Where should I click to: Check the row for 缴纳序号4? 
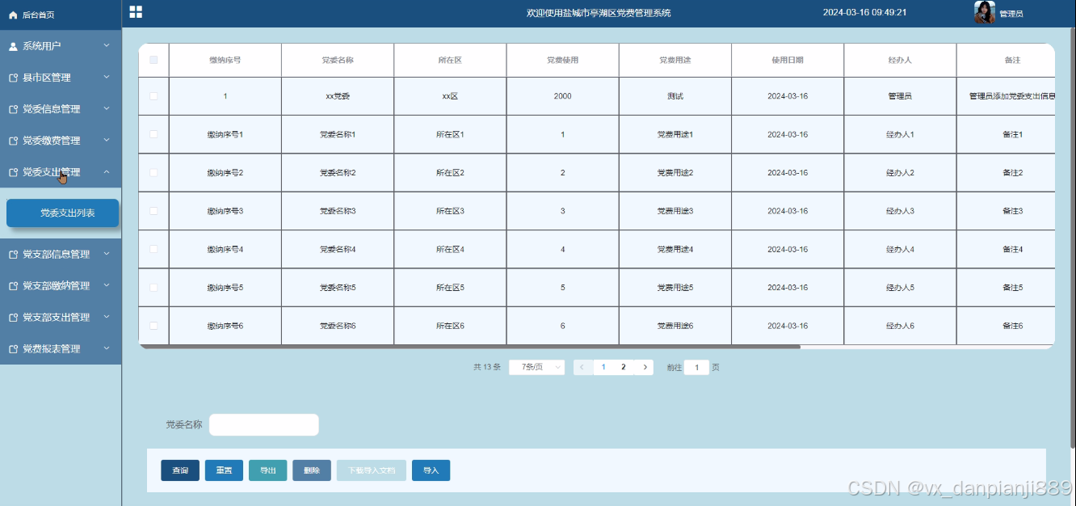pyautogui.click(x=153, y=249)
